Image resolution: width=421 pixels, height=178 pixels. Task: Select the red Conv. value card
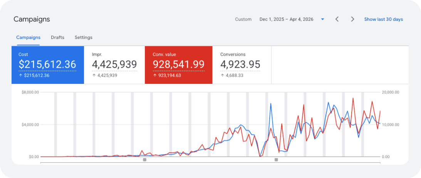tap(179, 65)
